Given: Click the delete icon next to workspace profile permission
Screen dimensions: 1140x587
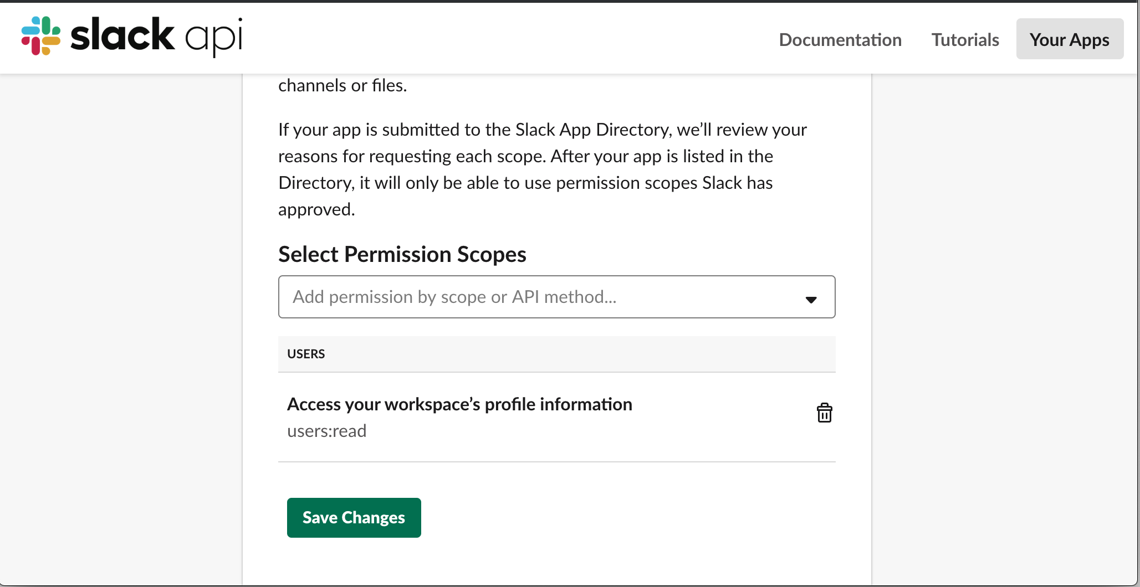Looking at the screenshot, I should pos(824,413).
